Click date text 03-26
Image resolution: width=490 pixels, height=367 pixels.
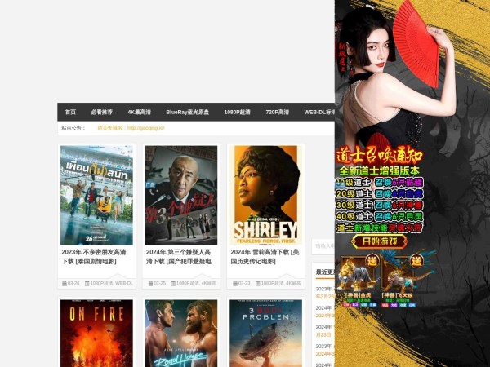coord(73,283)
